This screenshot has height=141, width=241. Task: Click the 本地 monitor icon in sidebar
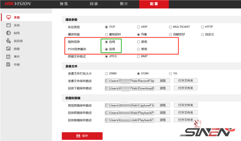click(x=9, y=17)
